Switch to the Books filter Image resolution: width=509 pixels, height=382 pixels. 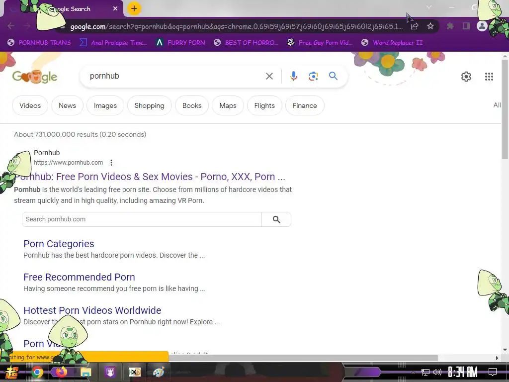[192, 105]
